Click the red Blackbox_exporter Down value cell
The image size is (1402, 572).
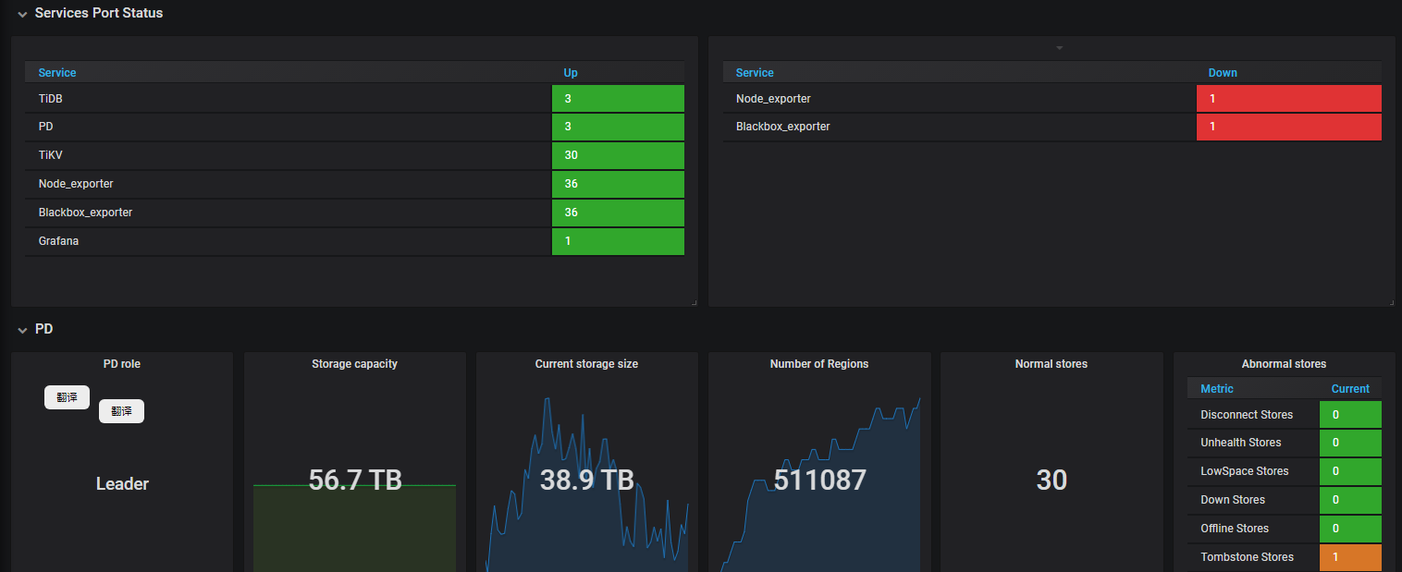point(1288,127)
